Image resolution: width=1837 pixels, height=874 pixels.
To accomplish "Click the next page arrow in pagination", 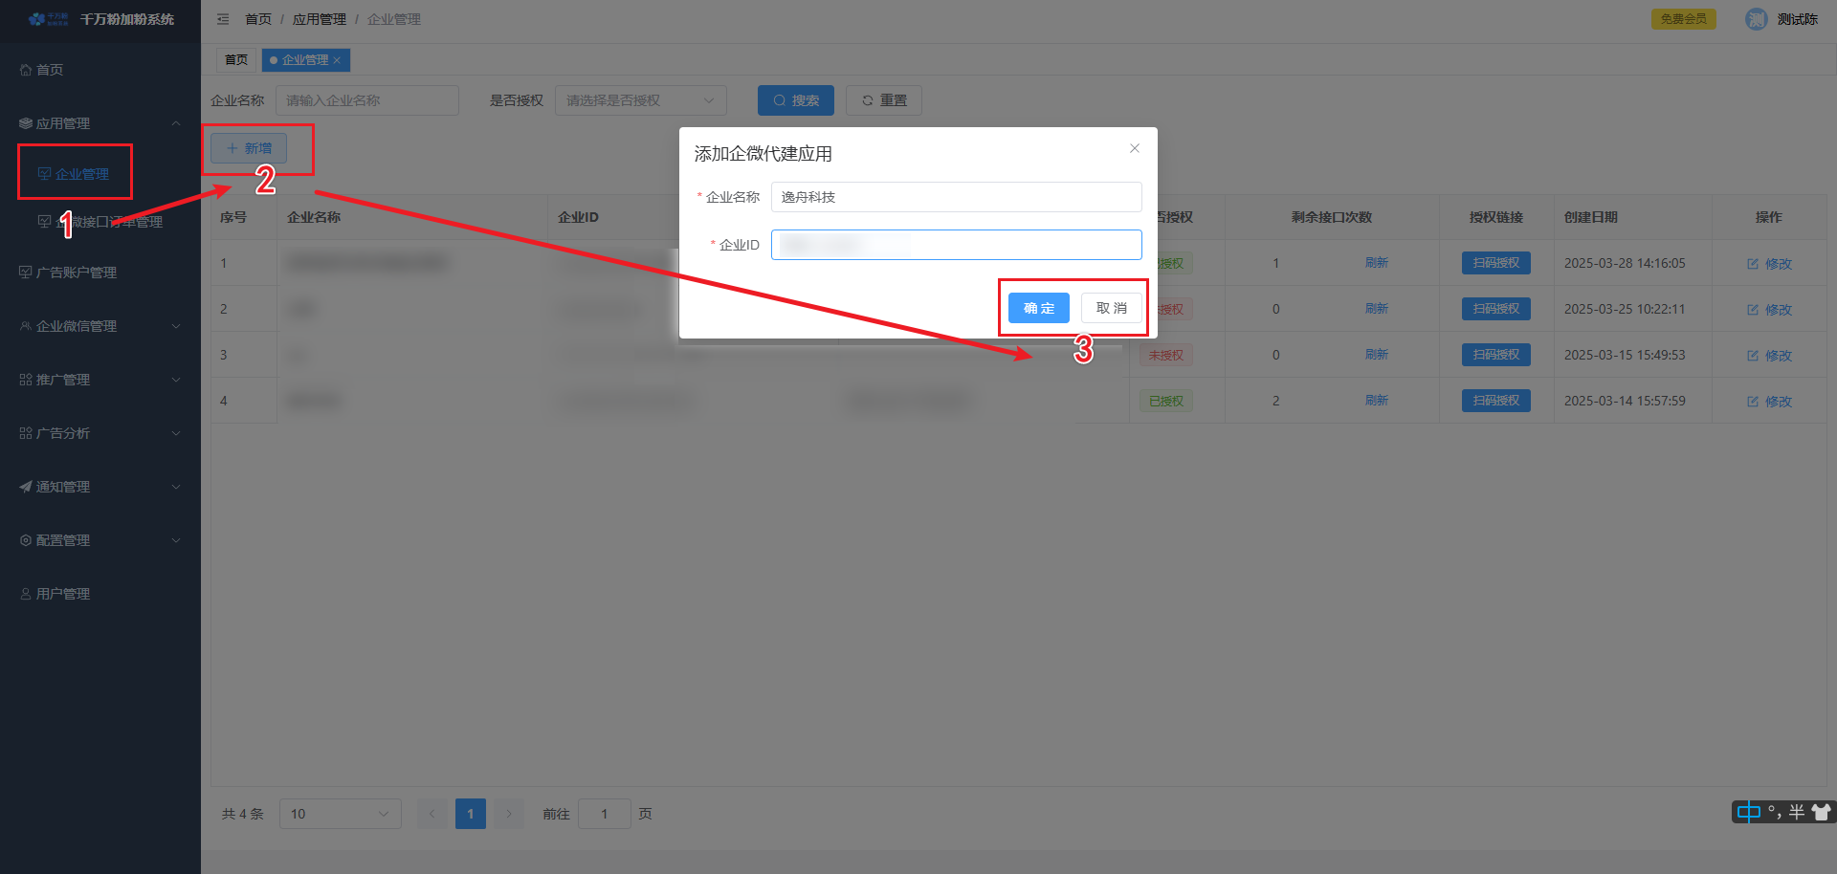I will click(509, 814).
